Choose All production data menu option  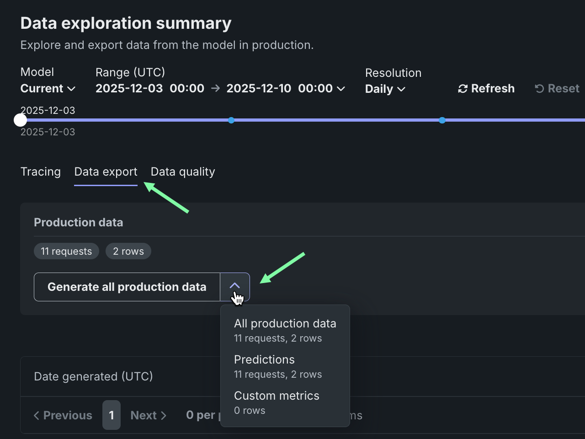(285, 330)
